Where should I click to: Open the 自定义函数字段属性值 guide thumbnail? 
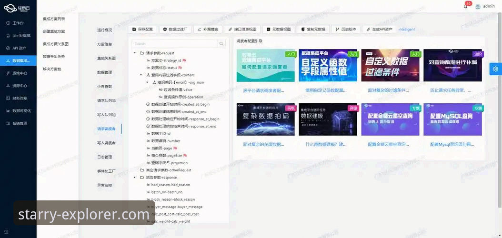[328, 65]
